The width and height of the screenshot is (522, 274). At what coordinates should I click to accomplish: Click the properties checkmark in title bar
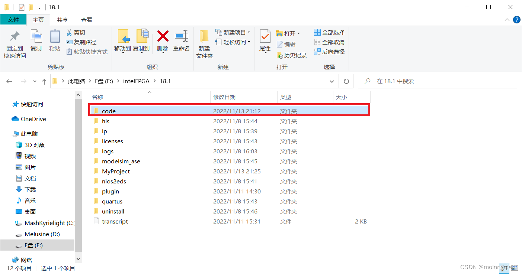click(x=22, y=7)
